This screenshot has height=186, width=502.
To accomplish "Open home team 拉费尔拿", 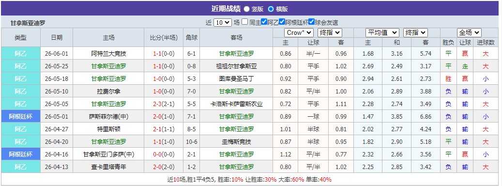I will [108, 91].
